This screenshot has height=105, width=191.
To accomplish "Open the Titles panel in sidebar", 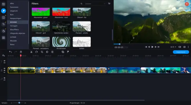I will coord(3,24).
